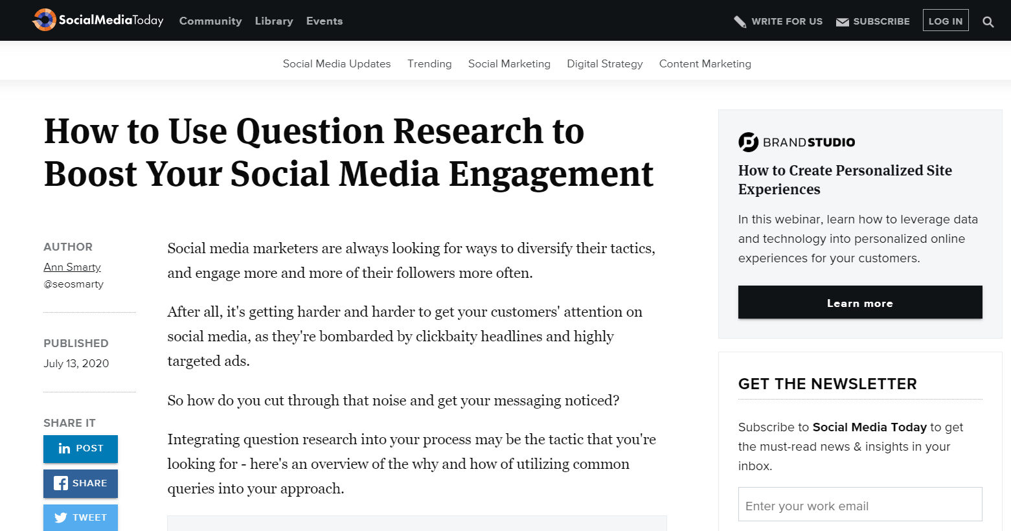This screenshot has width=1011, height=531.
Task: Click the work email input field
Action: click(859, 504)
